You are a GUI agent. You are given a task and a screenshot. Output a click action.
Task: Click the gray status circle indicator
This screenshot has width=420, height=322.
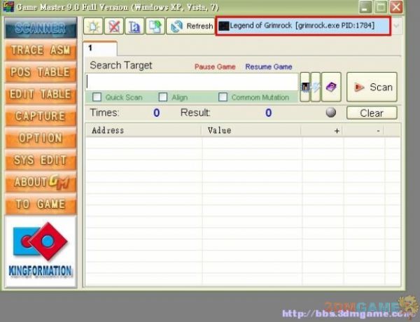330,113
